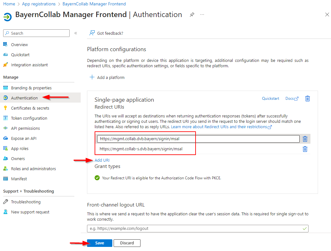The width and height of the screenshot is (331, 251).
Task: Open the Docs external link
Action: pos(291,99)
